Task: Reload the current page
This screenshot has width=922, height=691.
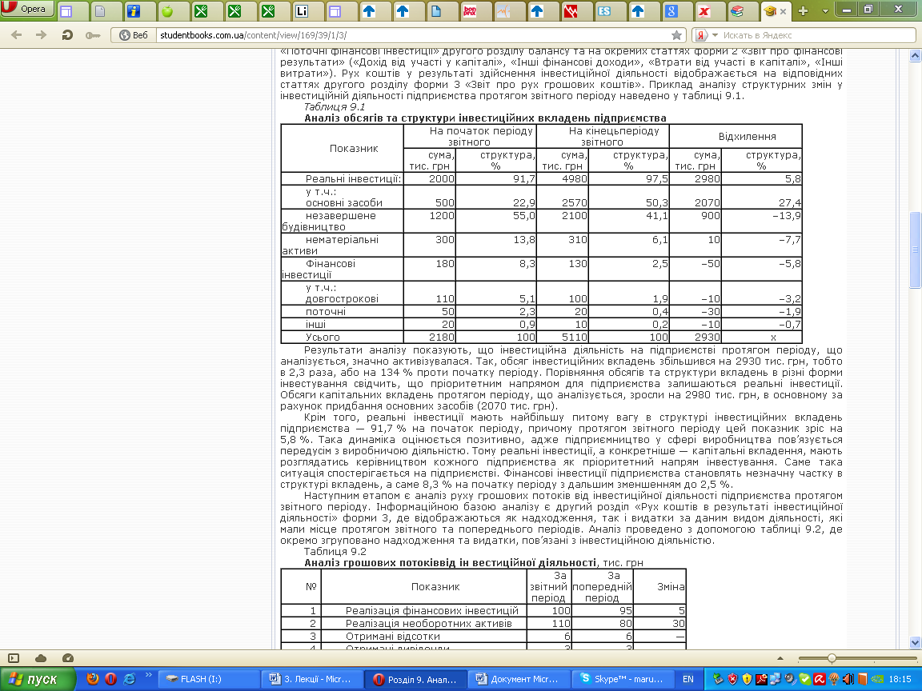Action: pyautogui.click(x=67, y=35)
